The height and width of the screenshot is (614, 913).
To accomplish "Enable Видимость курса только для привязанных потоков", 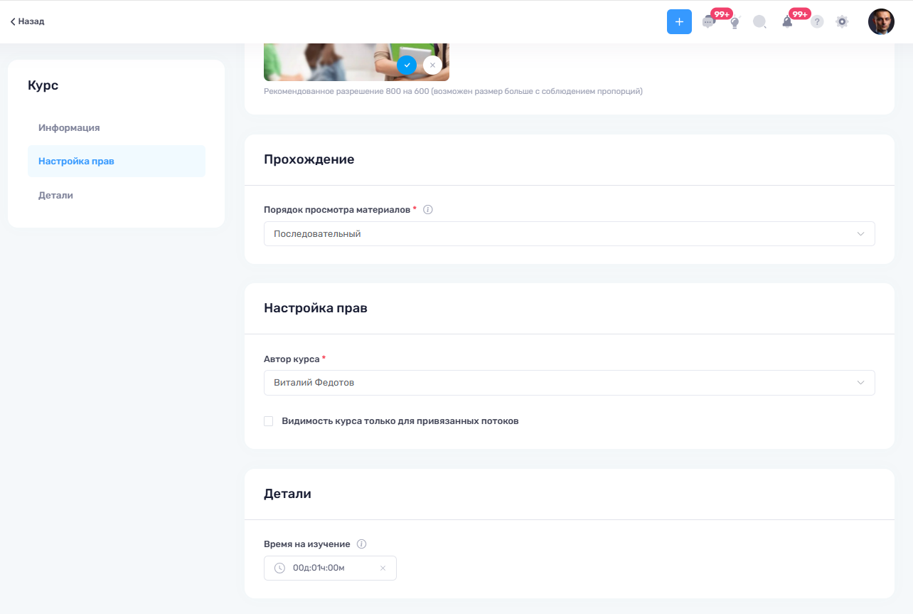I will [x=269, y=421].
